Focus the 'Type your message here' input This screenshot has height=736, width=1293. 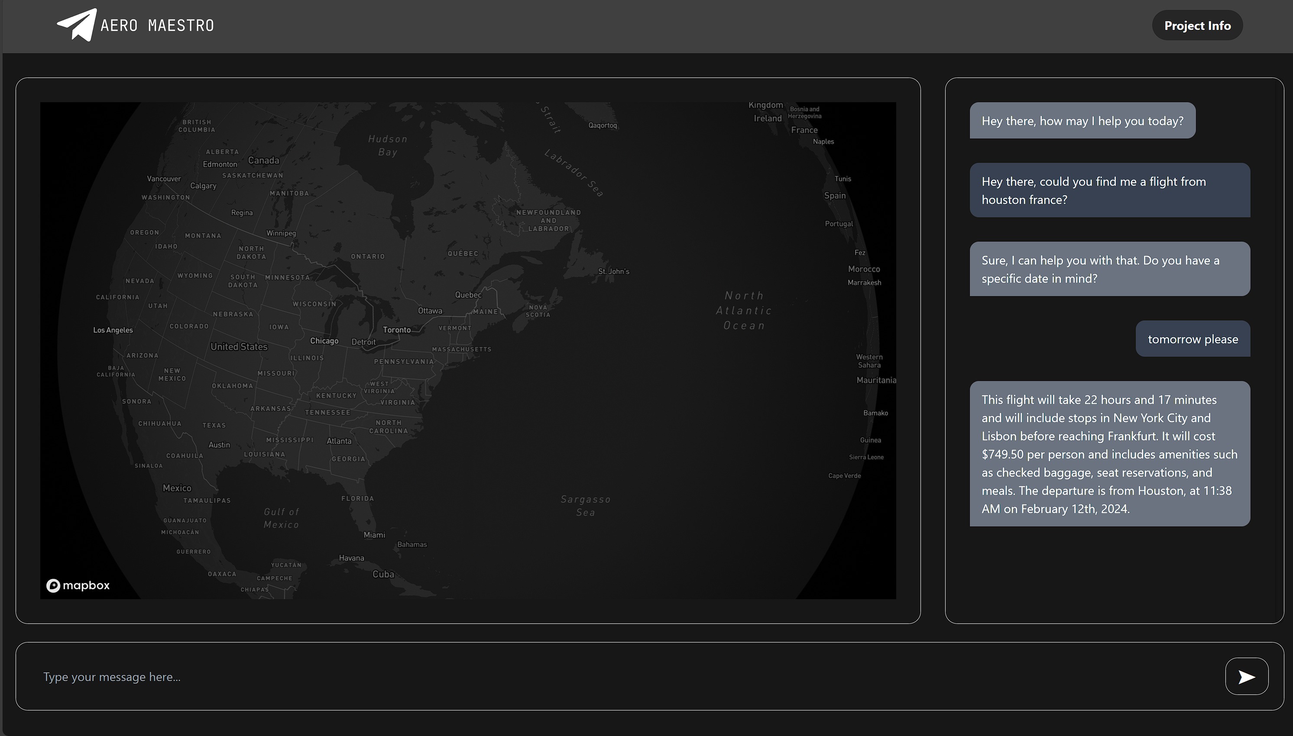click(607, 676)
